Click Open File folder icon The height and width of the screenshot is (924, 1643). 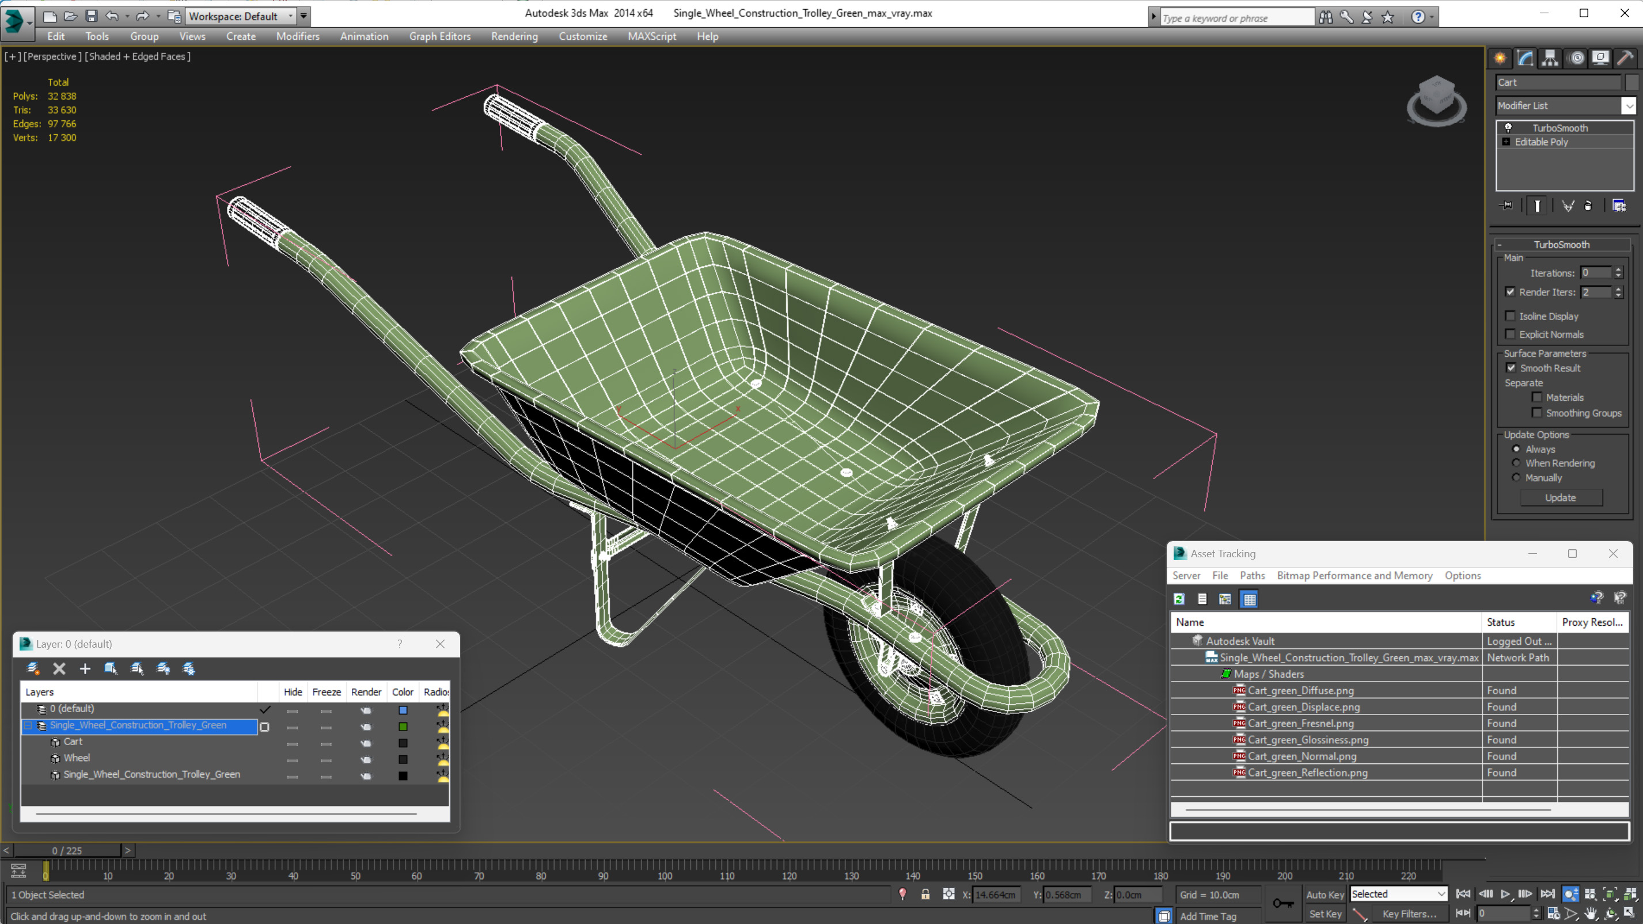click(70, 16)
